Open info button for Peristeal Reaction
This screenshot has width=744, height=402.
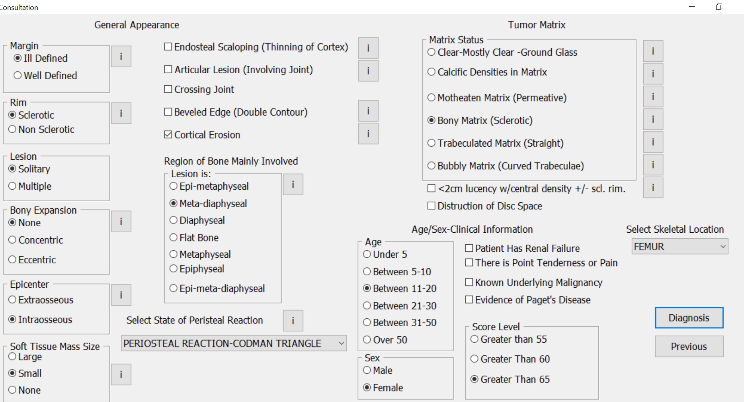coord(293,321)
